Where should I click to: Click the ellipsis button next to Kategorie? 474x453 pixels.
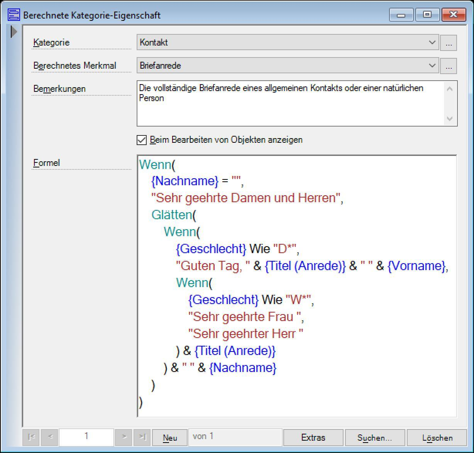[449, 43]
